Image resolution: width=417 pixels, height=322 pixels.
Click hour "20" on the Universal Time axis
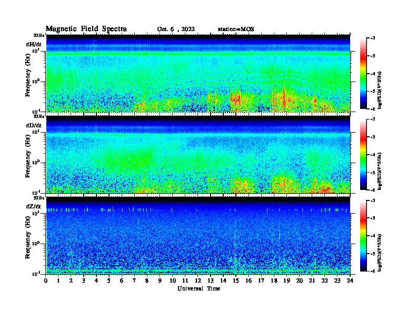tap(299, 281)
